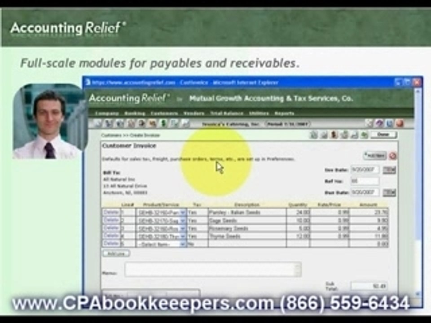This screenshot has height=323, width=431.
Task: Click the Done button
Action: pyautogui.click(x=383, y=135)
